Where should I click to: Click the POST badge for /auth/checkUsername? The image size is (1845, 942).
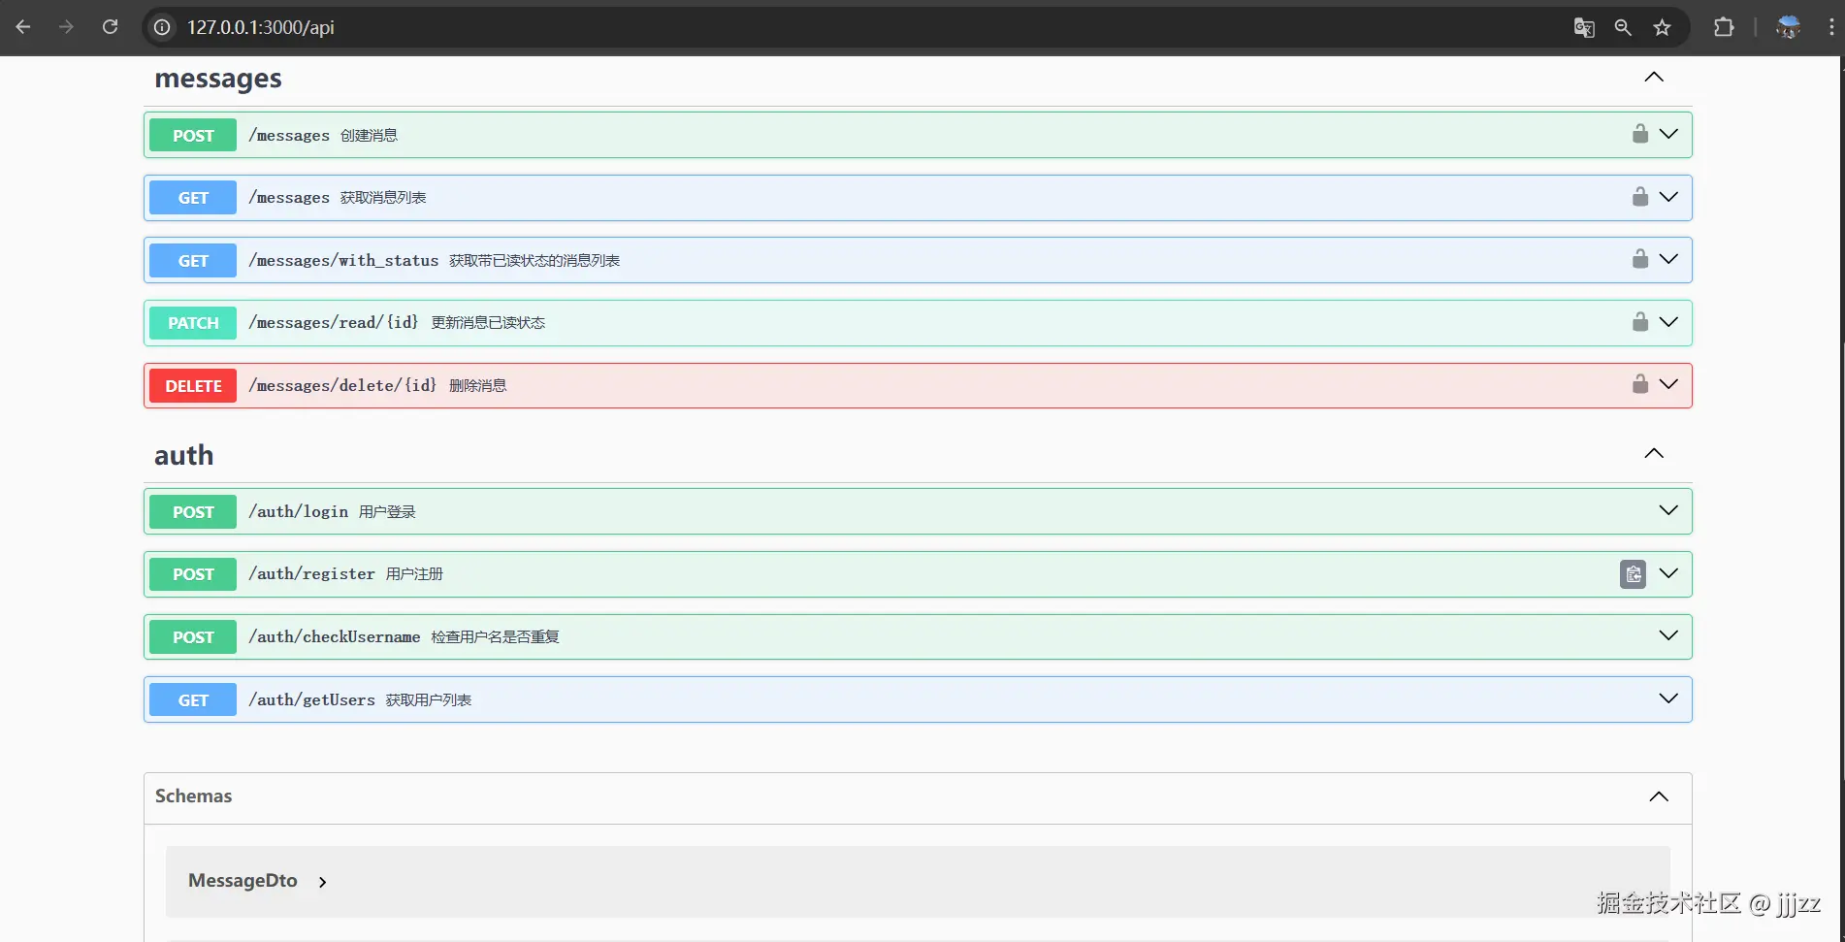click(x=193, y=636)
